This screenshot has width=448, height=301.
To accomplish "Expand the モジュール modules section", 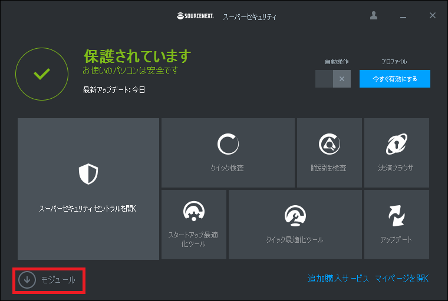I will [x=47, y=280].
